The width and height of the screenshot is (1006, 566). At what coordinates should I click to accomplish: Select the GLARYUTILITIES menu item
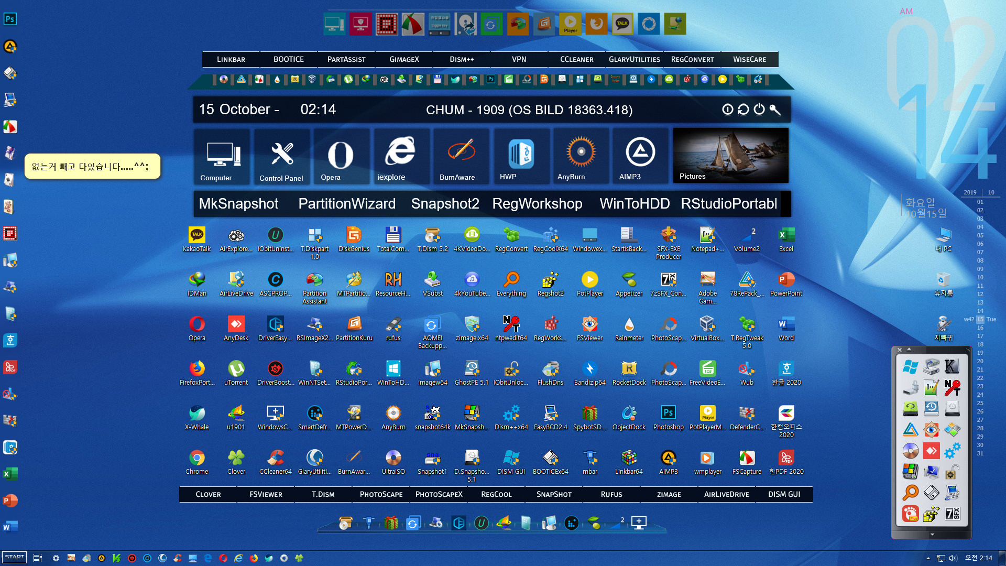635,59
